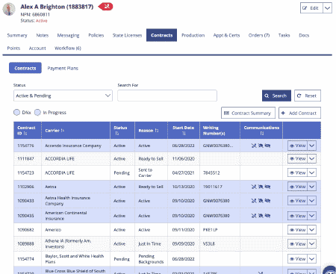View pending contract 1154723 ACCORDIA LIFE
This screenshot has width=336, height=274.
297,172
